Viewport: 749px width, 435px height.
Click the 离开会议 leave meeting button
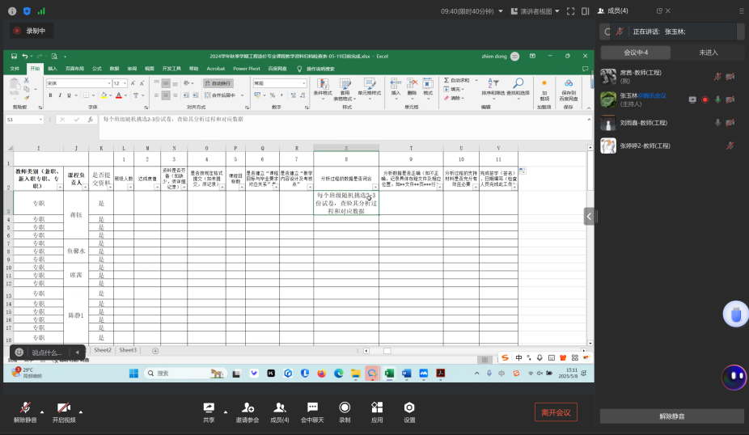[556, 412]
